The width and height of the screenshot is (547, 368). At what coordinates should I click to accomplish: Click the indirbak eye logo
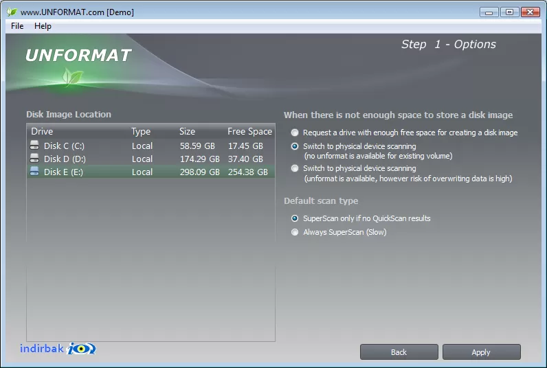[x=81, y=349]
